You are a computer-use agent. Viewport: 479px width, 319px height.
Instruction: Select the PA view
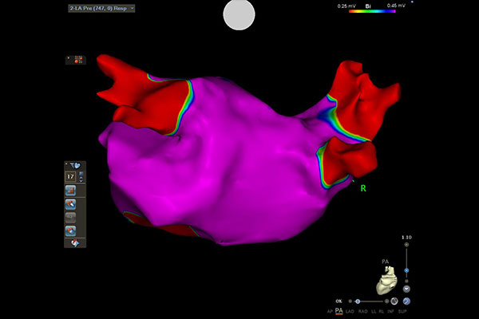click(x=339, y=310)
